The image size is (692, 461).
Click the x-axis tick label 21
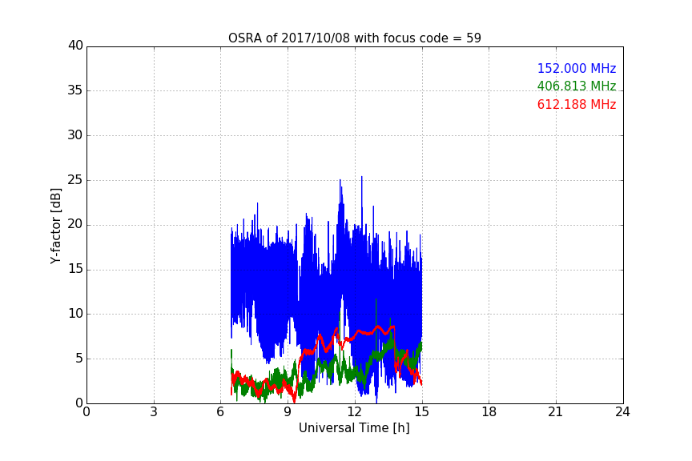tap(556, 412)
